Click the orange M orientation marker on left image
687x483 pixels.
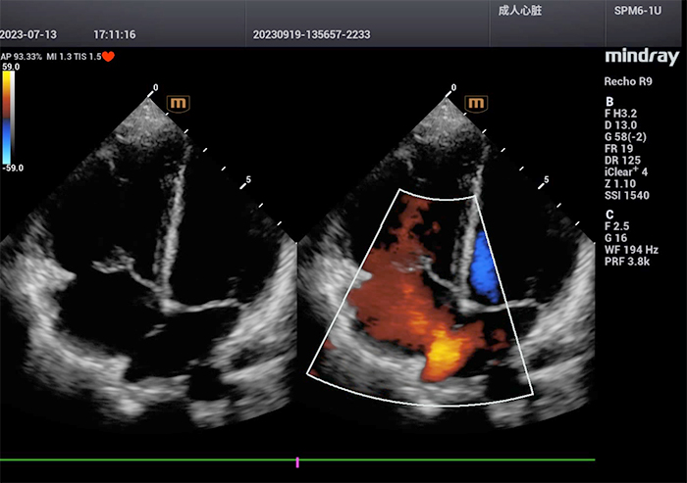point(179,102)
